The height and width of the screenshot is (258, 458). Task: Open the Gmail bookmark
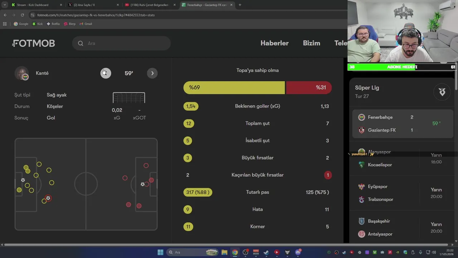[86, 24]
